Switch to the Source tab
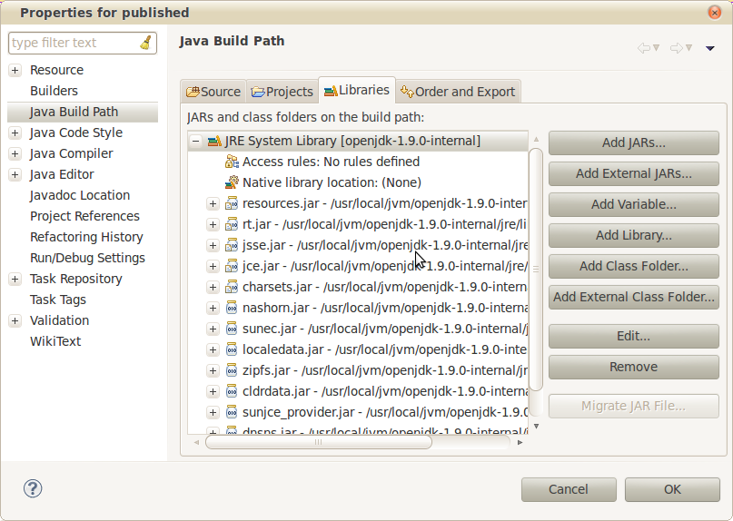Image resolution: width=733 pixels, height=521 pixels. pyautogui.click(x=213, y=92)
